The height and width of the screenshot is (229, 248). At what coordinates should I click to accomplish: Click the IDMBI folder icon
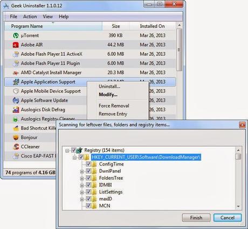coord(94,185)
